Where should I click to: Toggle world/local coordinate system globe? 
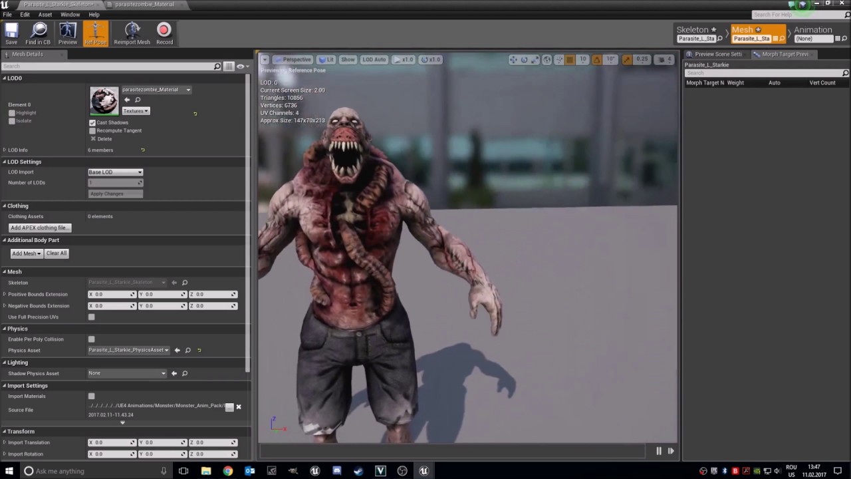click(547, 60)
